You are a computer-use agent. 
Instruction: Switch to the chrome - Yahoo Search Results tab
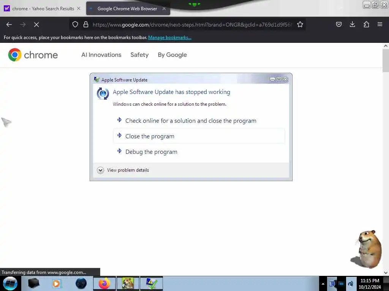(x=43, y=8)
